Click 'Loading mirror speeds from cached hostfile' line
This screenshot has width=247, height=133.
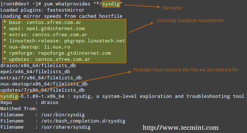point(61,16)
